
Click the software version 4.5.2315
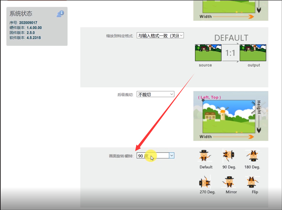[33, 38]
